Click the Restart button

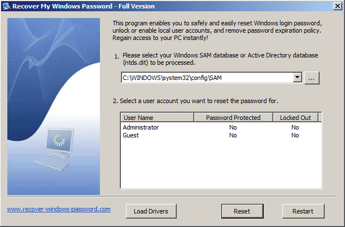click(303, 211)
